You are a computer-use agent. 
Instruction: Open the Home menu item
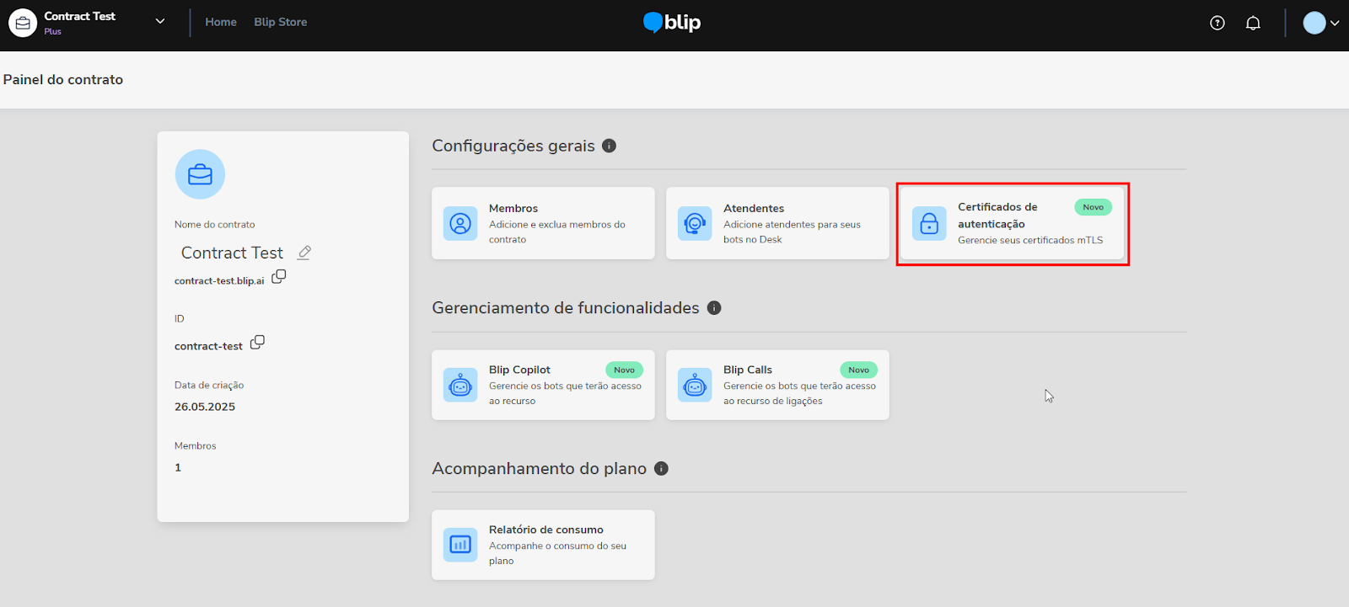coord(221,22)
